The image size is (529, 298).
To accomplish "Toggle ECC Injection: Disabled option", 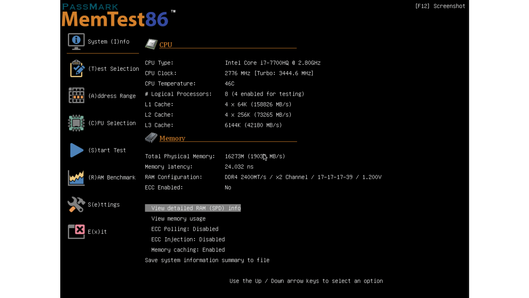I will pos(188,240).
